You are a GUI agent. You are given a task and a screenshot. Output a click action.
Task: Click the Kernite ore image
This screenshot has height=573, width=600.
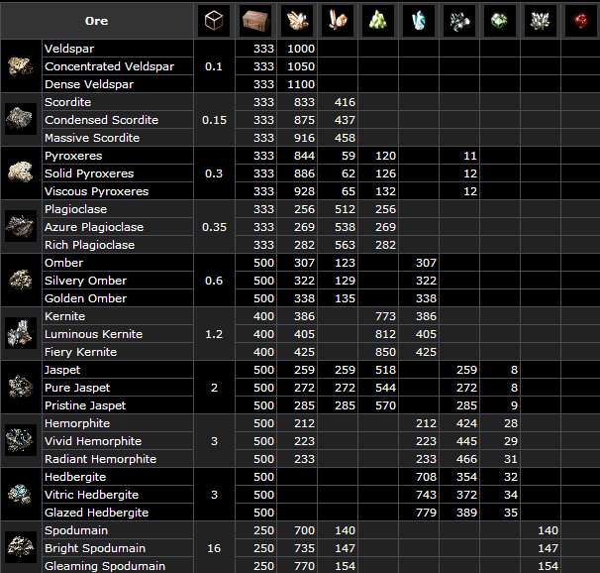[x=20, y=334]
